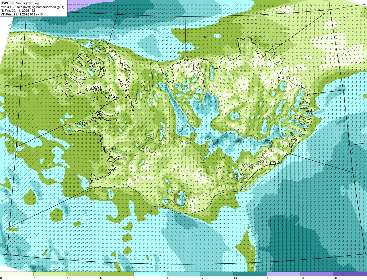Viewport: 367px width, 280px height.
Task: Click the "UWC/IG: Vindur (10m) og" title line
Action: 19,3
